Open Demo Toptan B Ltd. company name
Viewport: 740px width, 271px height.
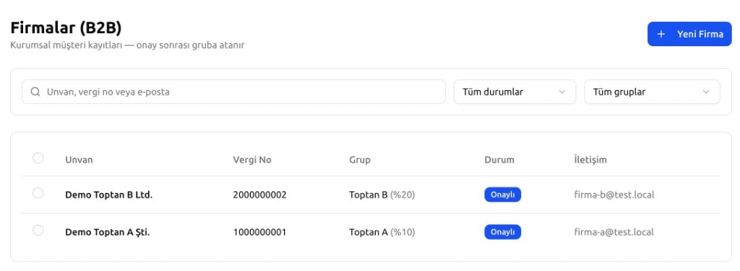coord(108,194)
